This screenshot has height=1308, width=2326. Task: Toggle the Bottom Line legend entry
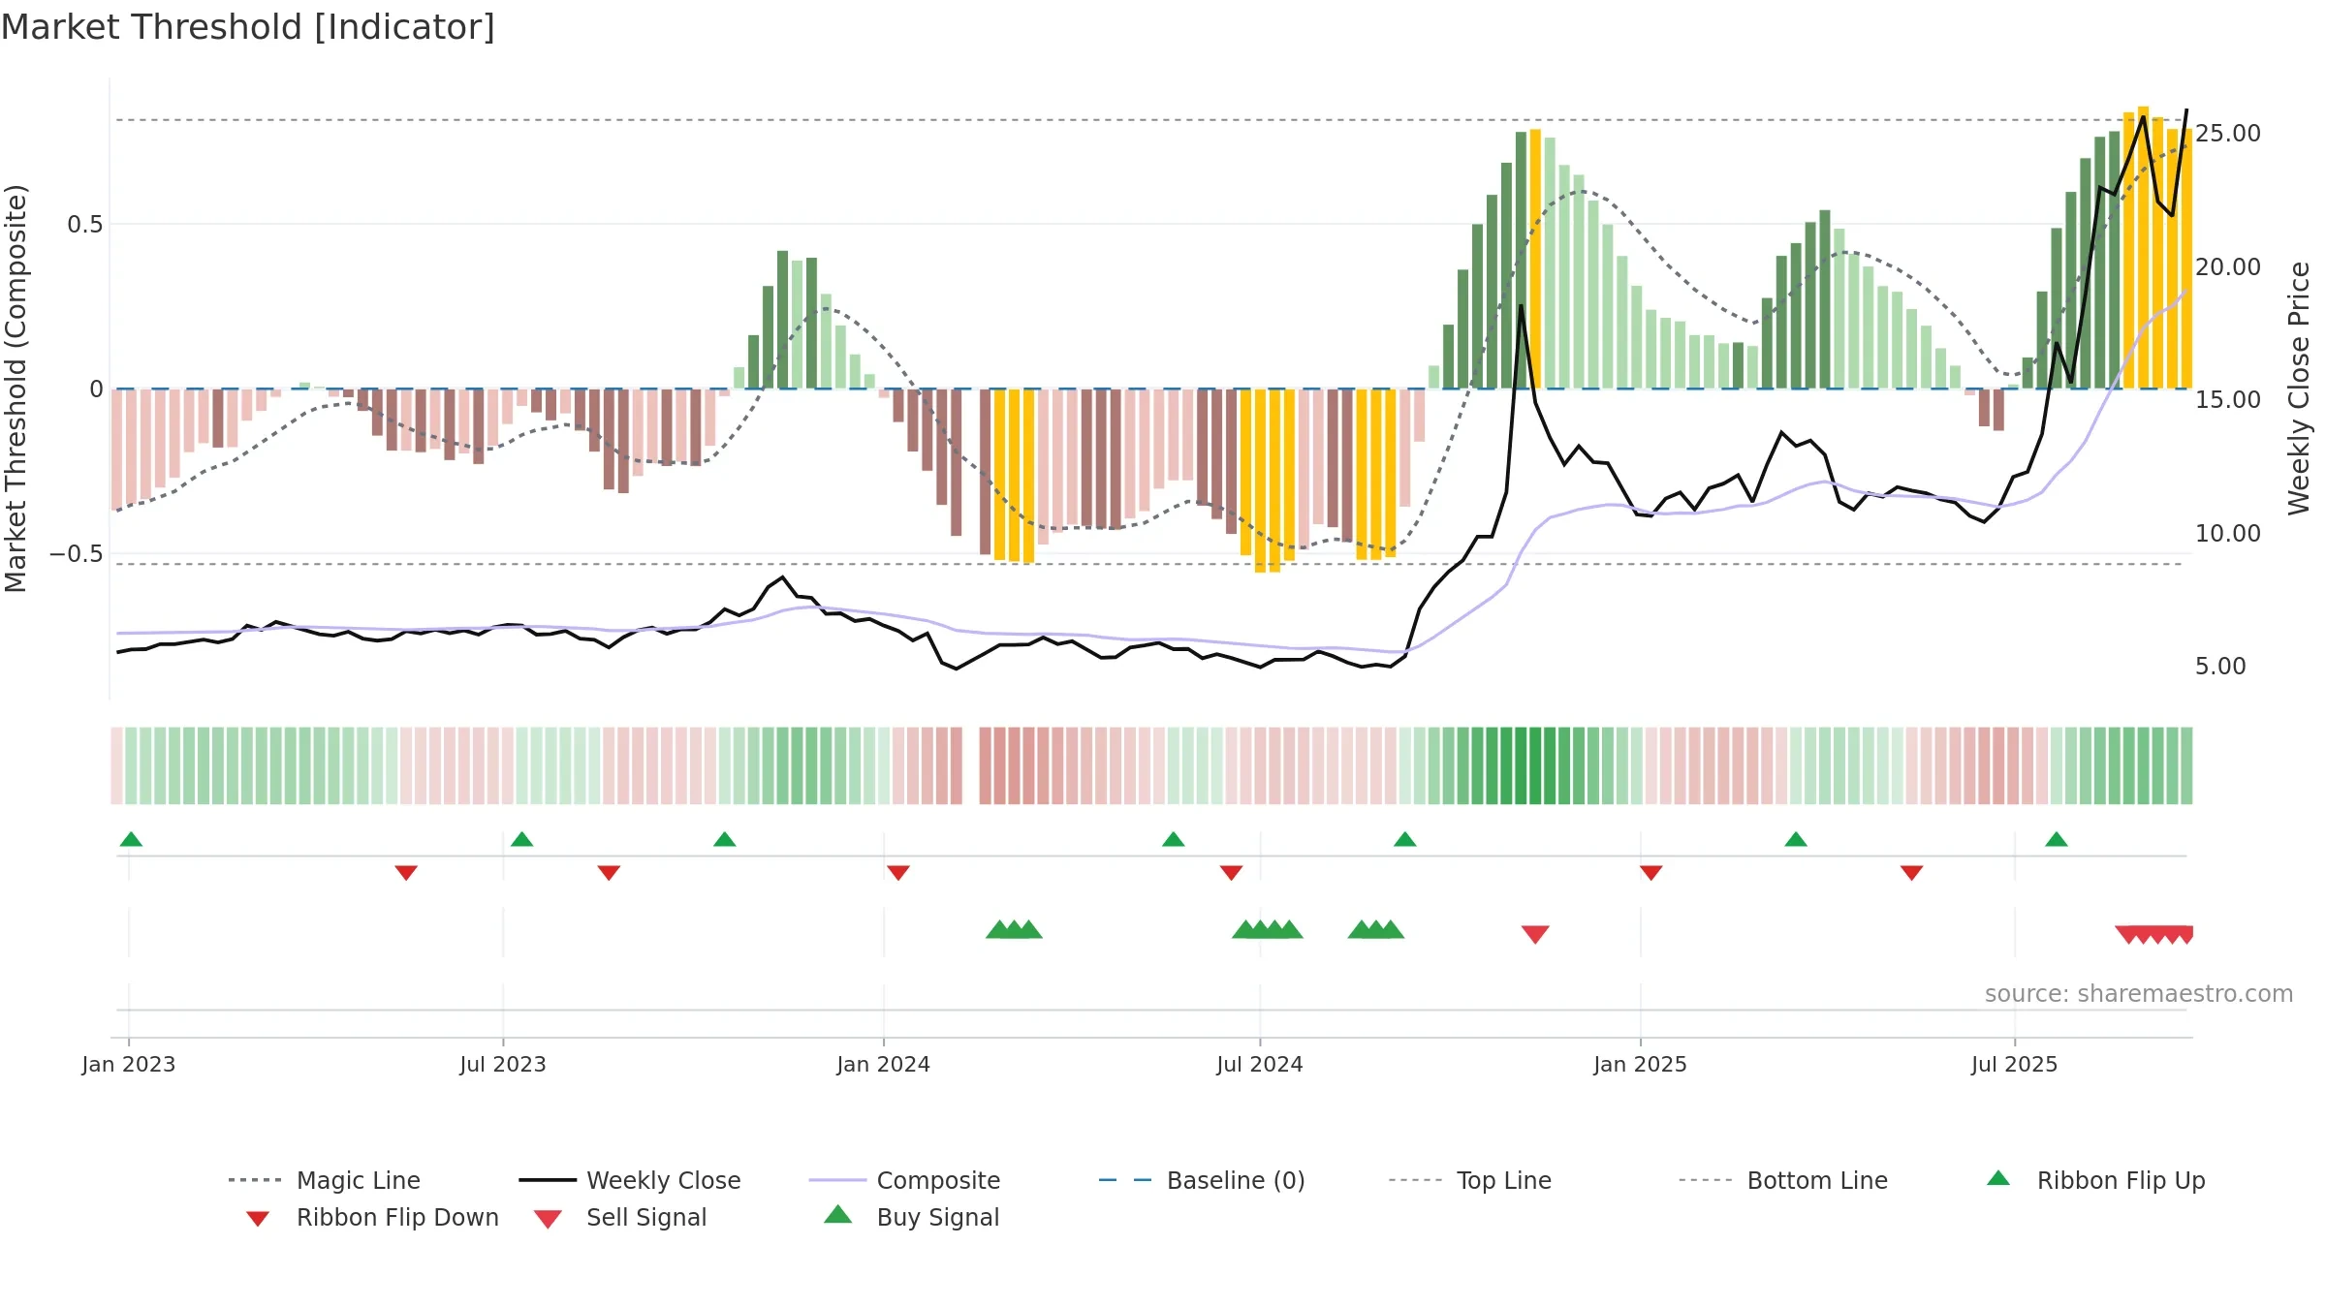1783,1180
